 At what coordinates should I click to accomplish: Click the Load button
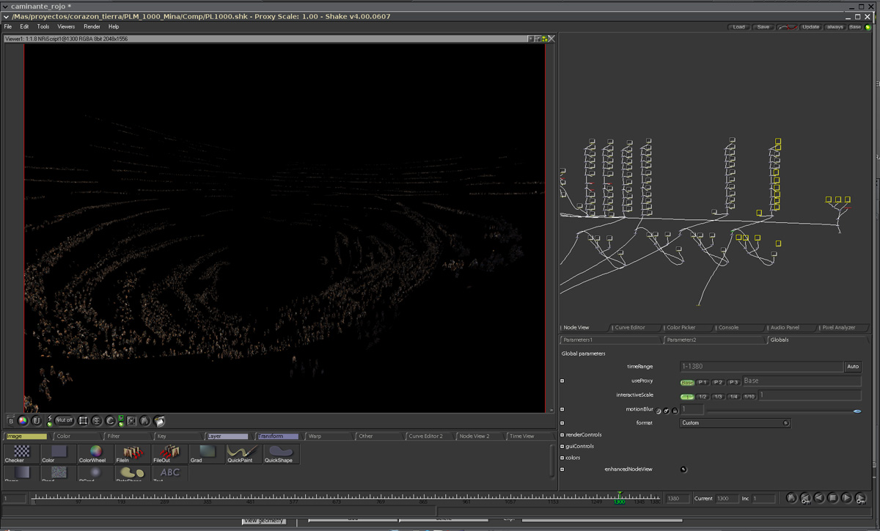click(738, 27)
